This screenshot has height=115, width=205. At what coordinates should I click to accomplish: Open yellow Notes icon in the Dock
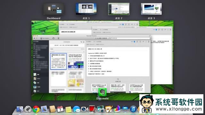click(68, 109)
